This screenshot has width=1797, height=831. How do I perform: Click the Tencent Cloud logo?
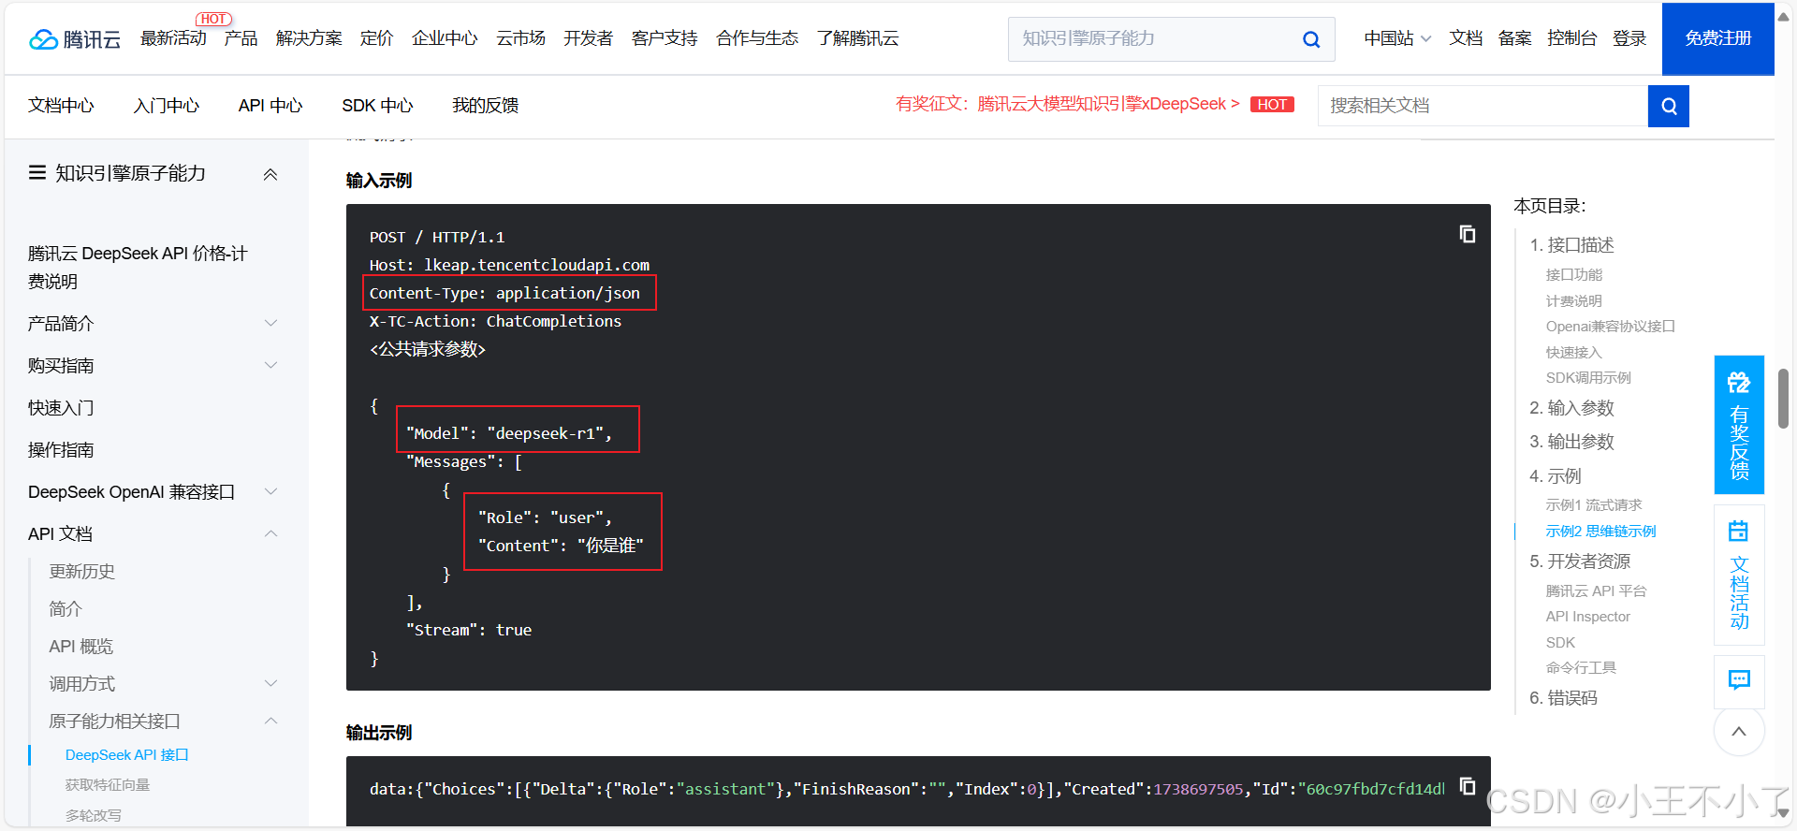[x=75, y=38]
